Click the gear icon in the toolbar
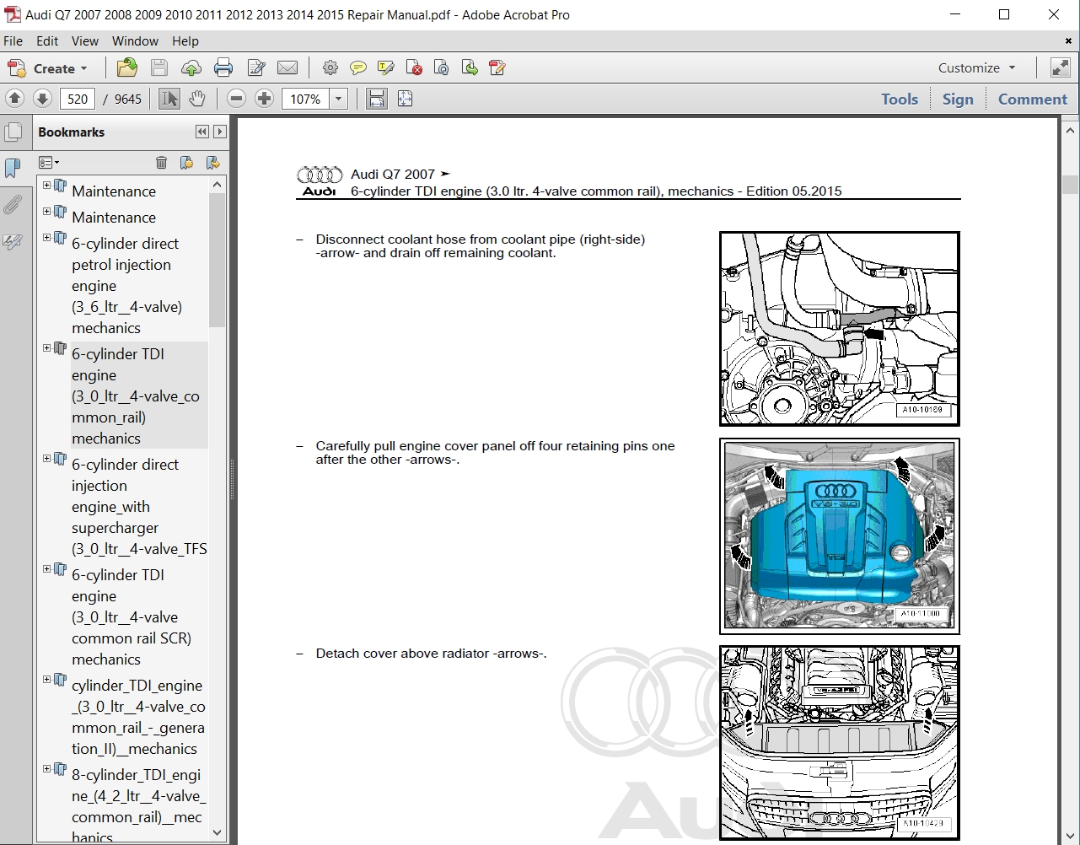This screenshot has height=845, width=1080. click(330, 68)
